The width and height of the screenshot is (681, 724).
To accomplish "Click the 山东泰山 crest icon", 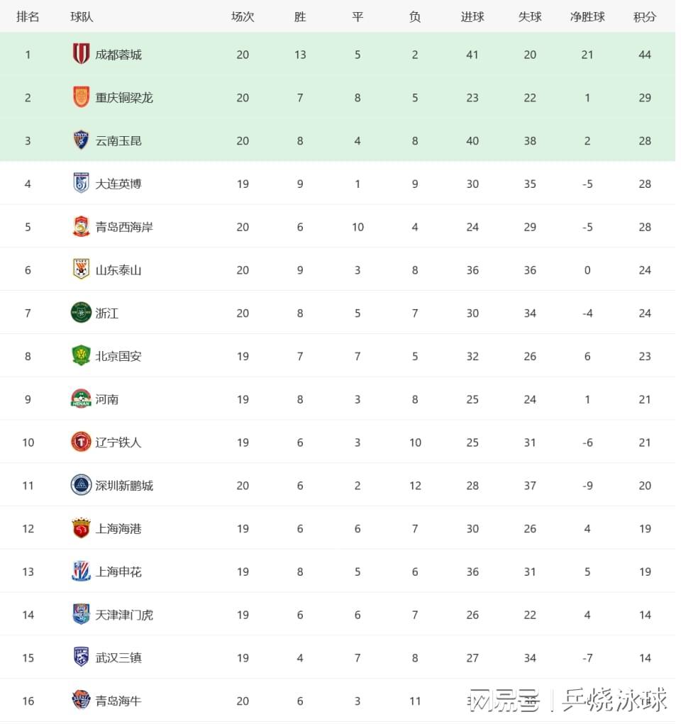I will point(82,269).
